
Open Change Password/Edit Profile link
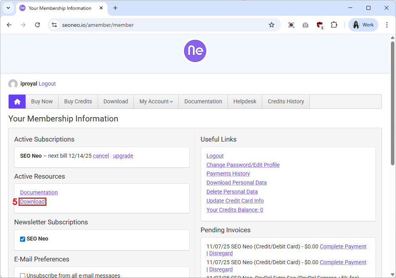pyautogui.click(x=243, y=165)
